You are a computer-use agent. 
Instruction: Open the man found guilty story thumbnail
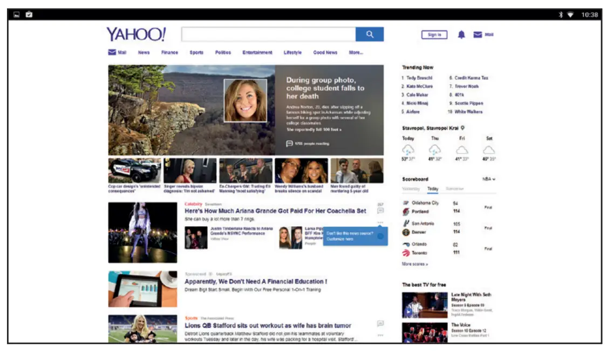tap(357, 171)
